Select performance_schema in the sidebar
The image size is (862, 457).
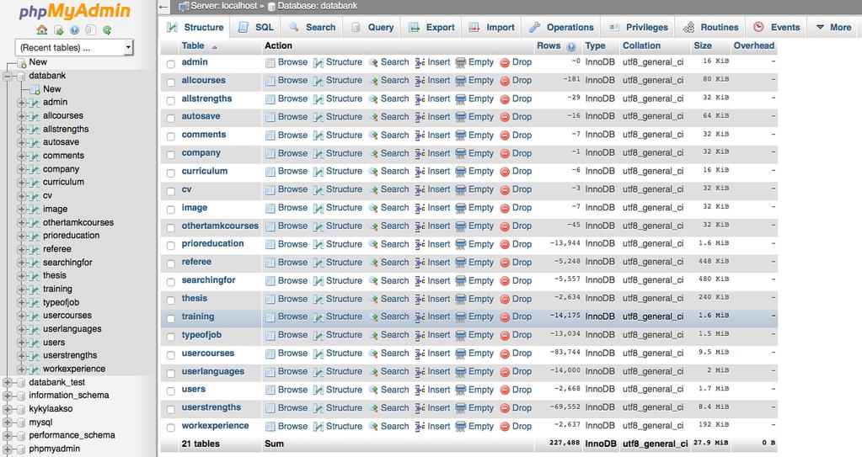point(72,436)
